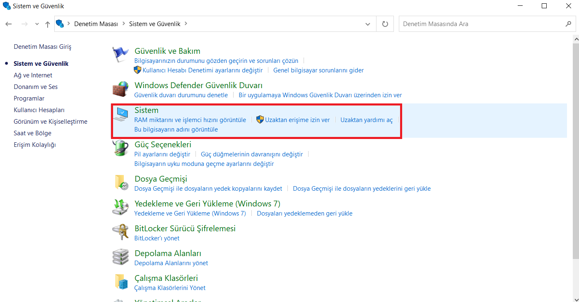Image resolution: width=579 pixels, height=302 pixels.
Task: Open the Sistem computer icon
Action: (x=121, y=114)
